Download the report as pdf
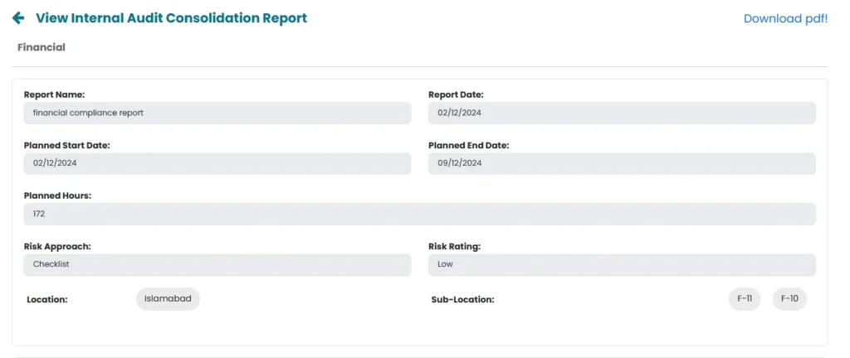 coord(785,18)
